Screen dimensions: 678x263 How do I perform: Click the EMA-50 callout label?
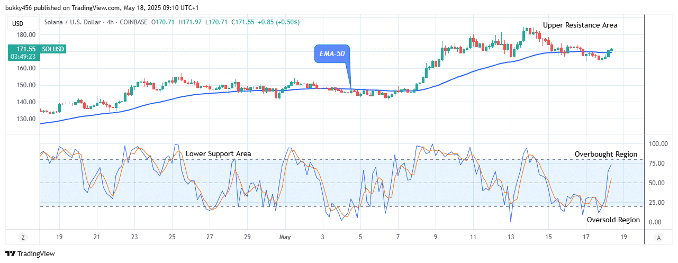coord(332,53)
